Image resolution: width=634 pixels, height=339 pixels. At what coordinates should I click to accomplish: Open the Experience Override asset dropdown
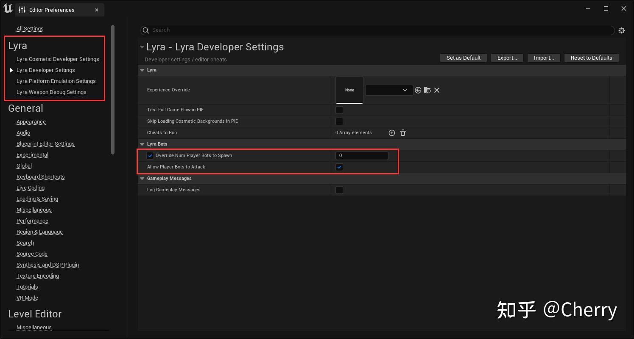point(389,90)
